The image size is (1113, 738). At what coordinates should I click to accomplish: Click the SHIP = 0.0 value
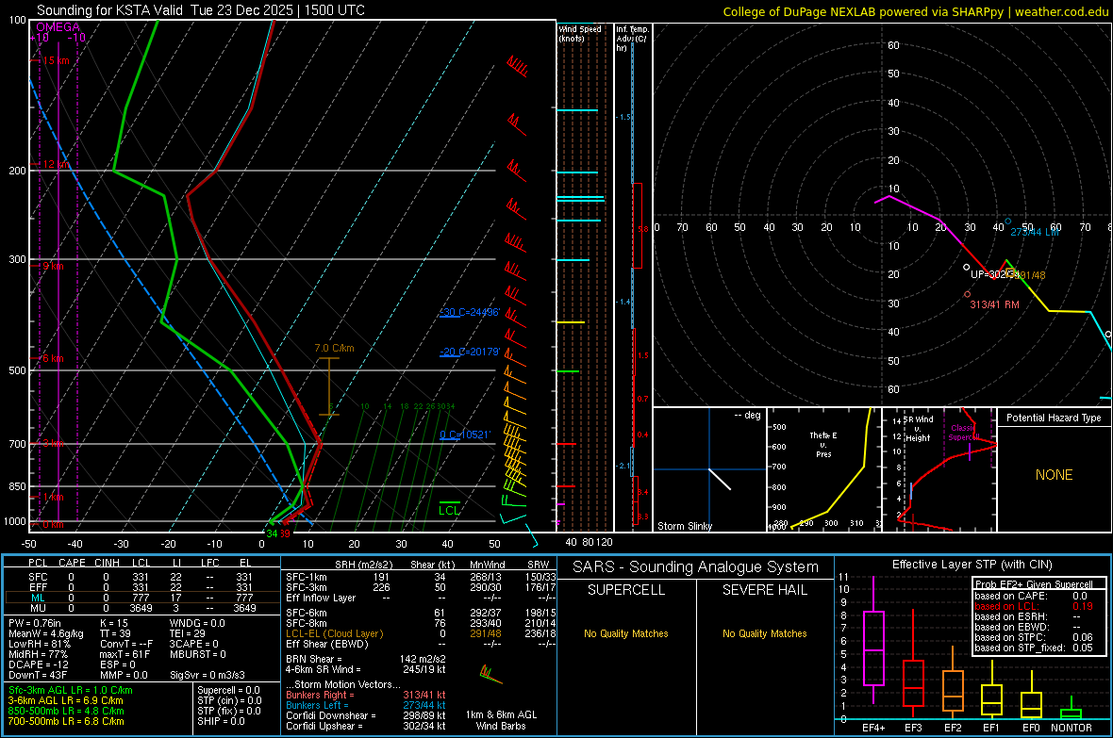point(221,721)
